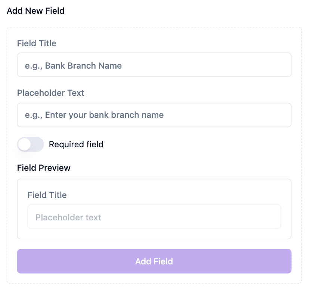Click the Field Title label inside the preview

coord(47,195)
